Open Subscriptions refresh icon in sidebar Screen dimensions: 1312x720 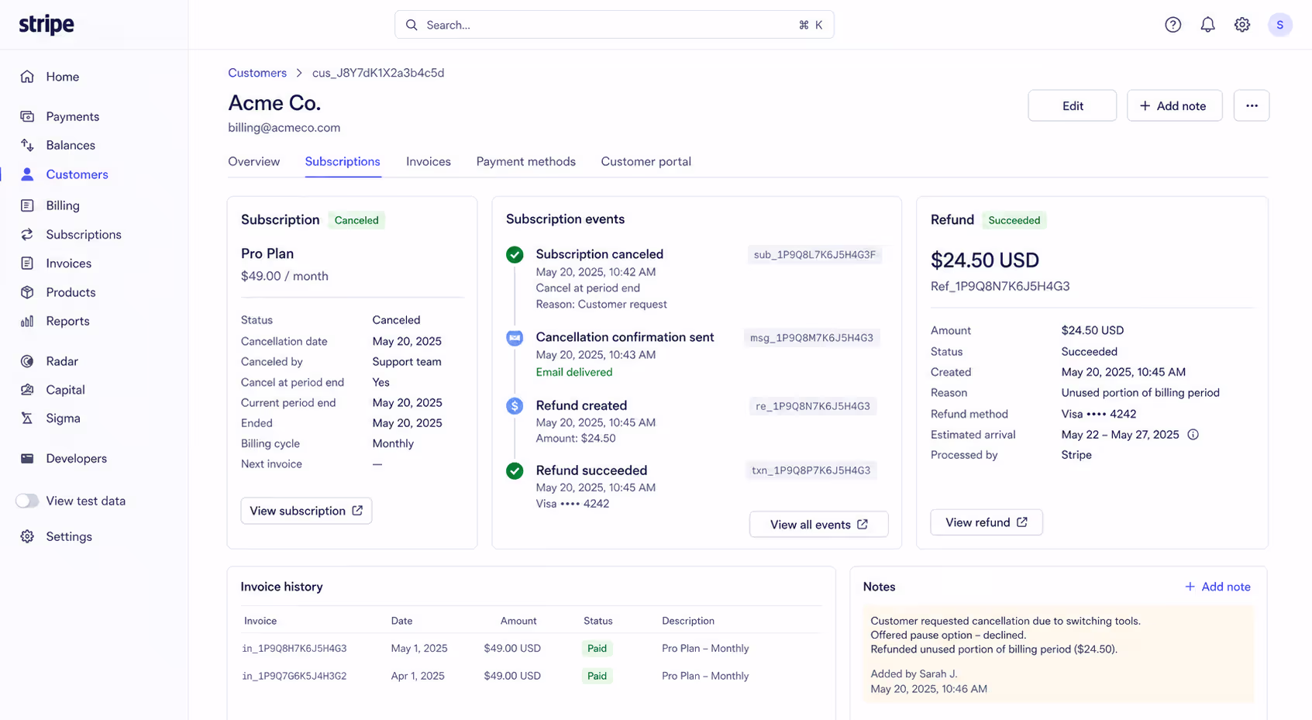[27, 234]
